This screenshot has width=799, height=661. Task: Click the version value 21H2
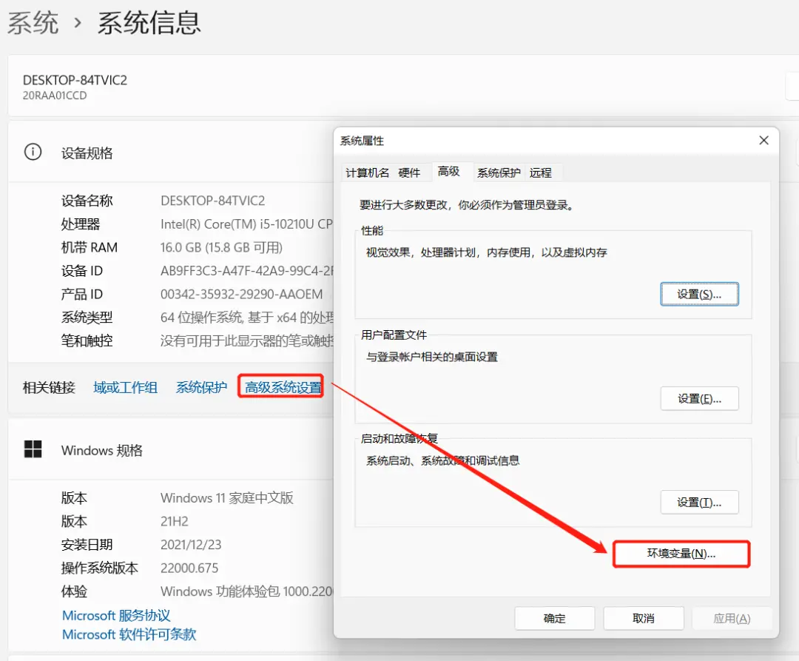pos(175,521)
